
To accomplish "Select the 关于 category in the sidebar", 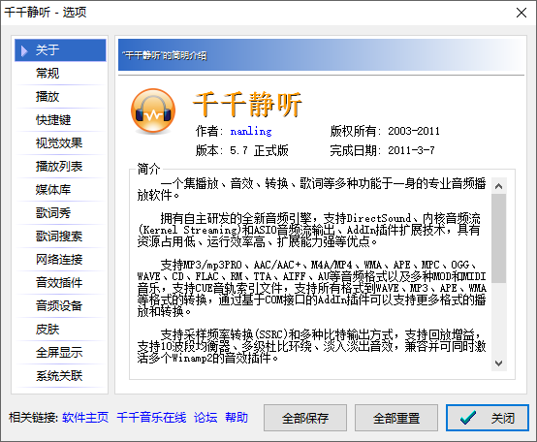I will coord(60,50).
